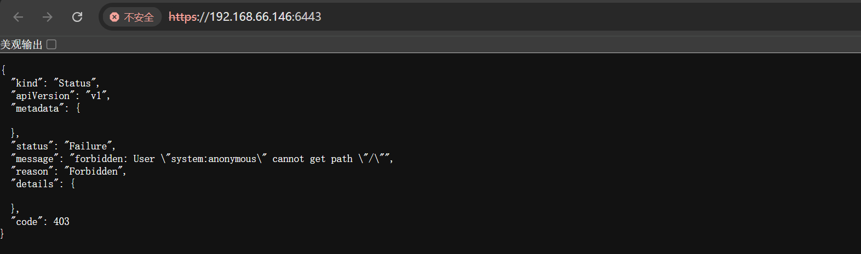Click the "status": "Failure" line
This screenshot has height=254, width=861.
63,146
